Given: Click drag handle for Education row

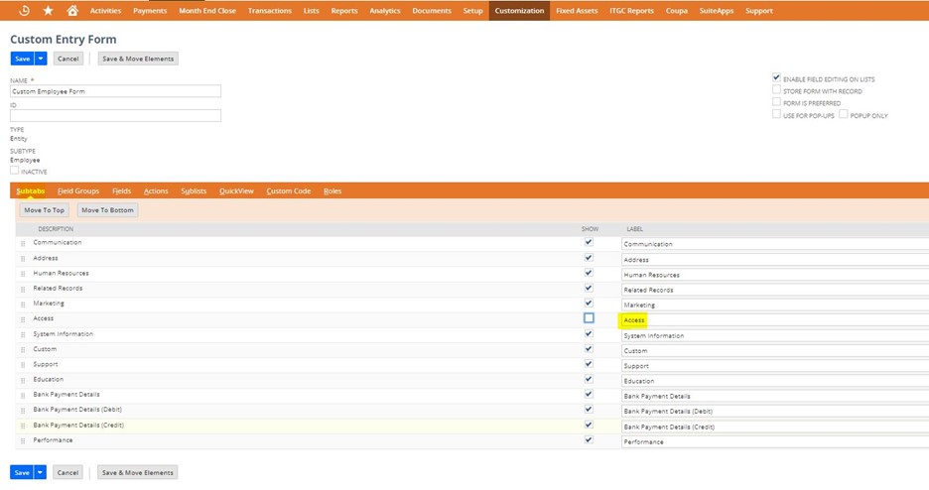Looking at the screenshot, I should click(23, 380).
